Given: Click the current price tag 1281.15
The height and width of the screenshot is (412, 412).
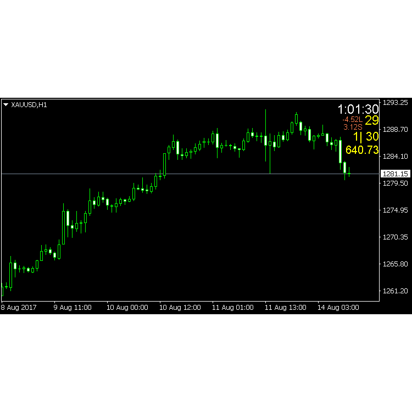Looking at the screenshot, I should tap(395, 174).
